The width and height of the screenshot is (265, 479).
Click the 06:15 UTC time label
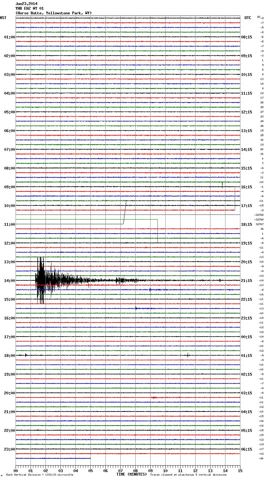coord(247,449)
